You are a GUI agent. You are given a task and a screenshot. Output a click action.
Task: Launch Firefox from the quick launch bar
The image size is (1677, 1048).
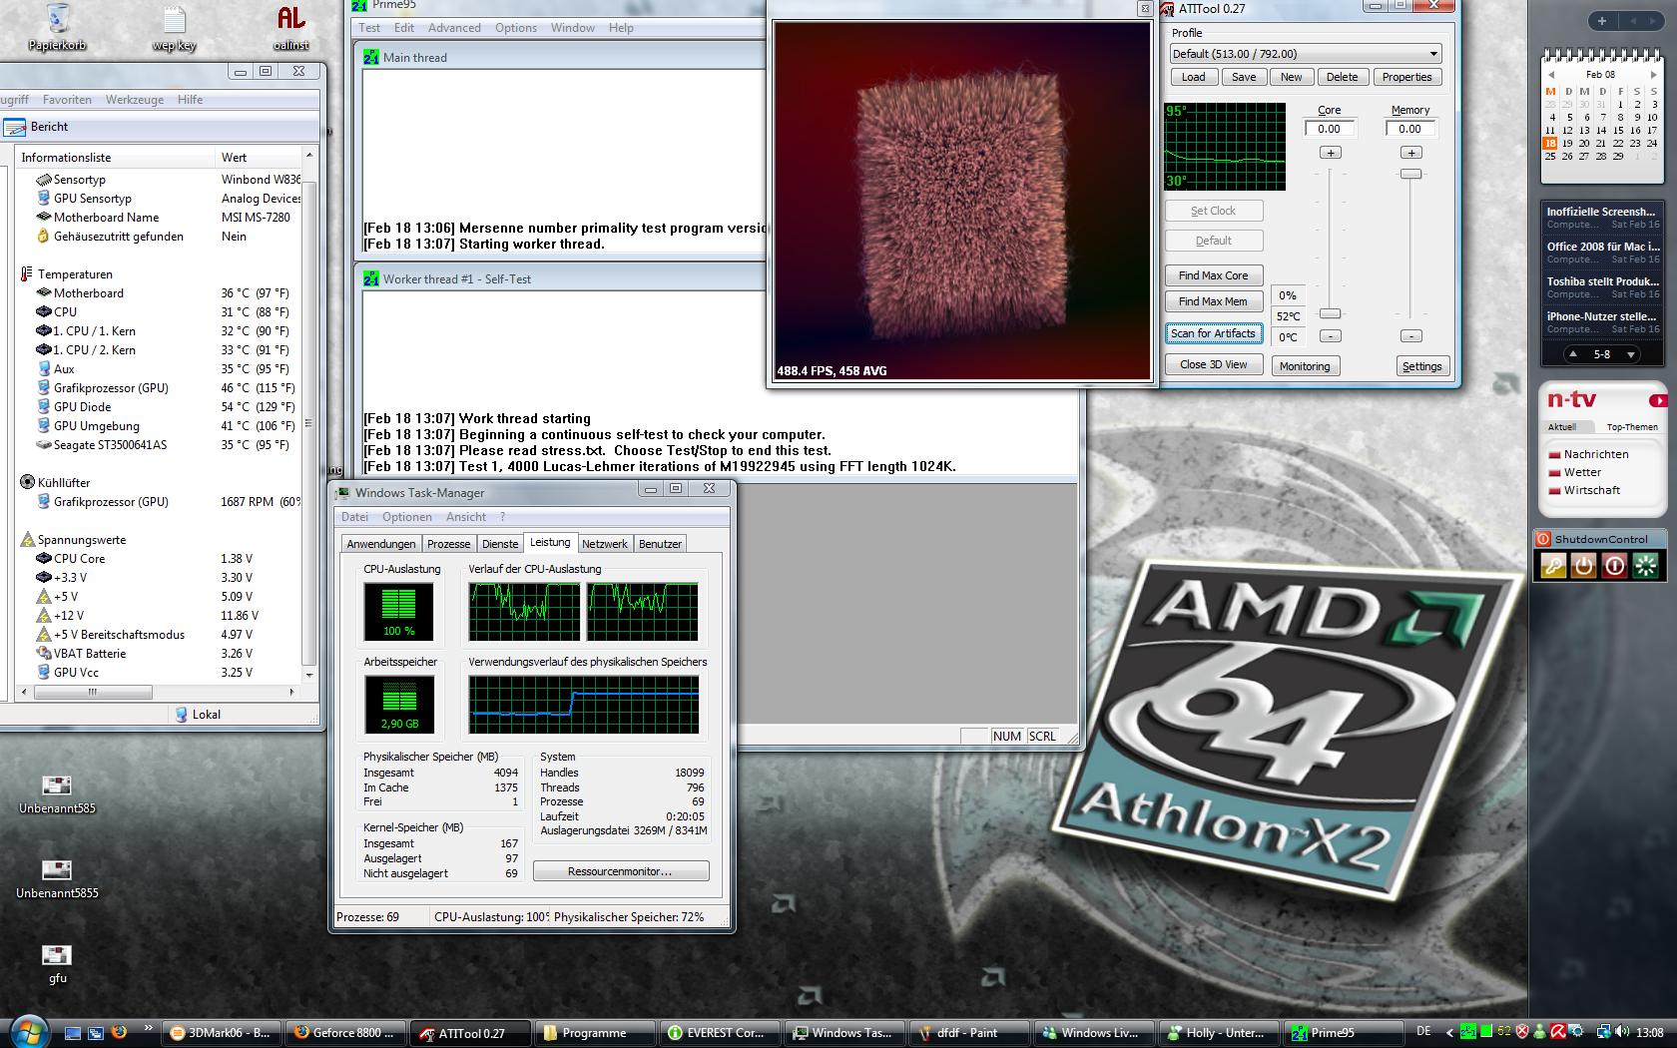(x=119, y=1032)
